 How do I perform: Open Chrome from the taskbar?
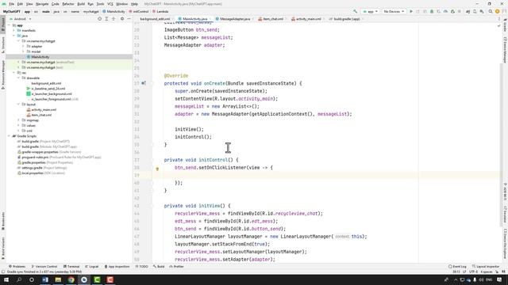tap(71, 279)
